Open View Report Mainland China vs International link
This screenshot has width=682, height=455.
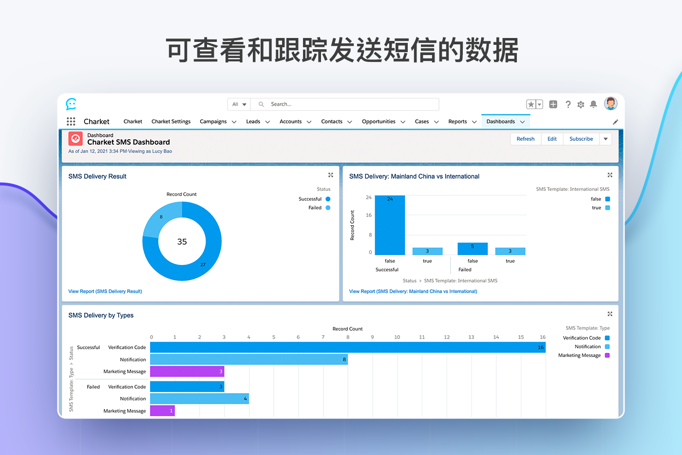click(x=413, y=291)
